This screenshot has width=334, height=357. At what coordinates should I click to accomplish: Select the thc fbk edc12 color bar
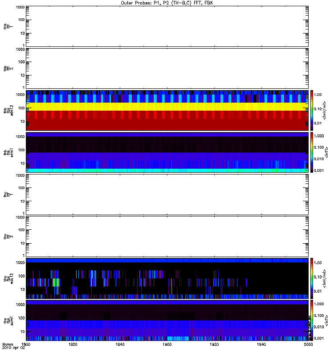(312, 278)
